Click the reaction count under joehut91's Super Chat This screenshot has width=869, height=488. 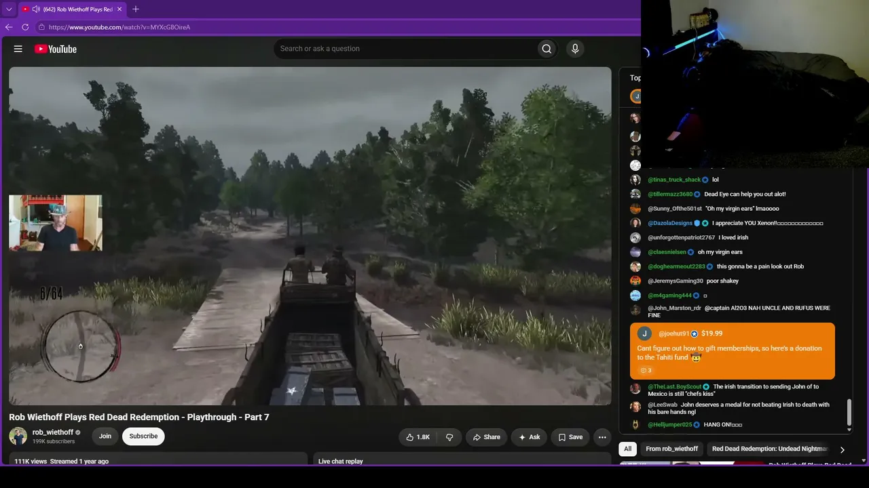point(646,371)
